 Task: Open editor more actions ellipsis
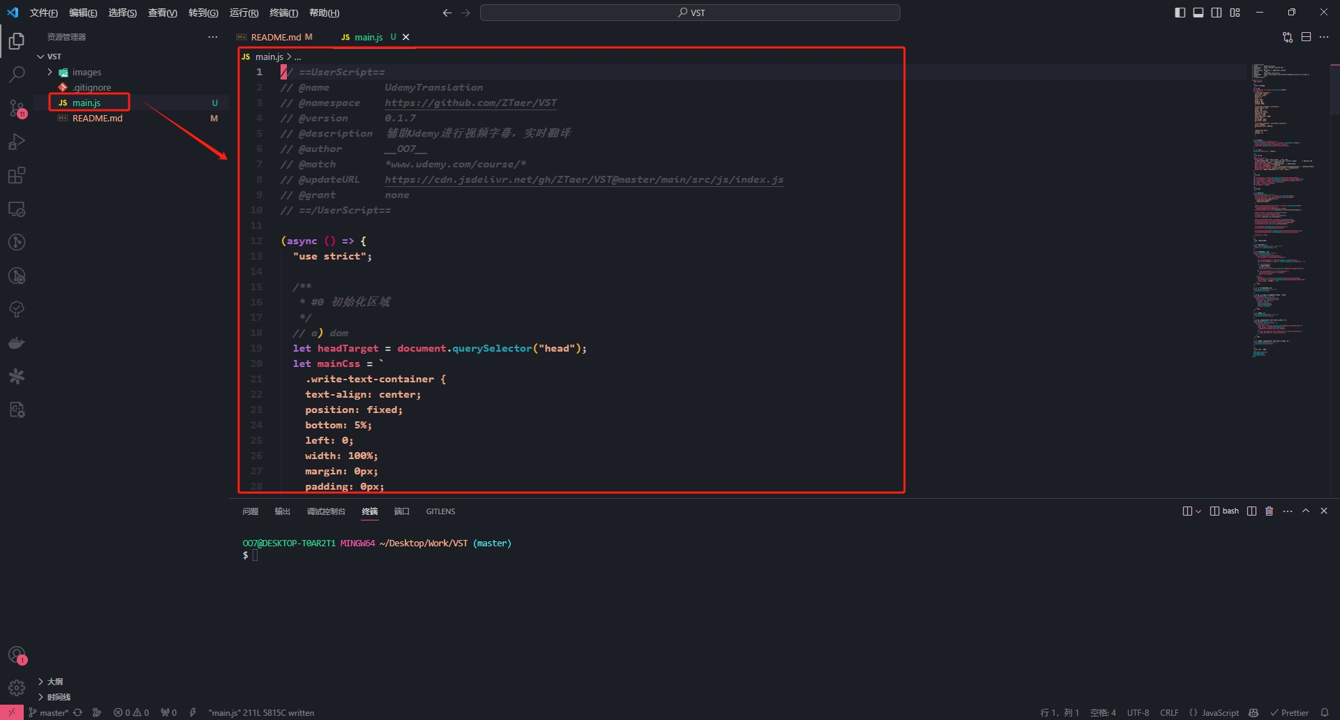1324,37
